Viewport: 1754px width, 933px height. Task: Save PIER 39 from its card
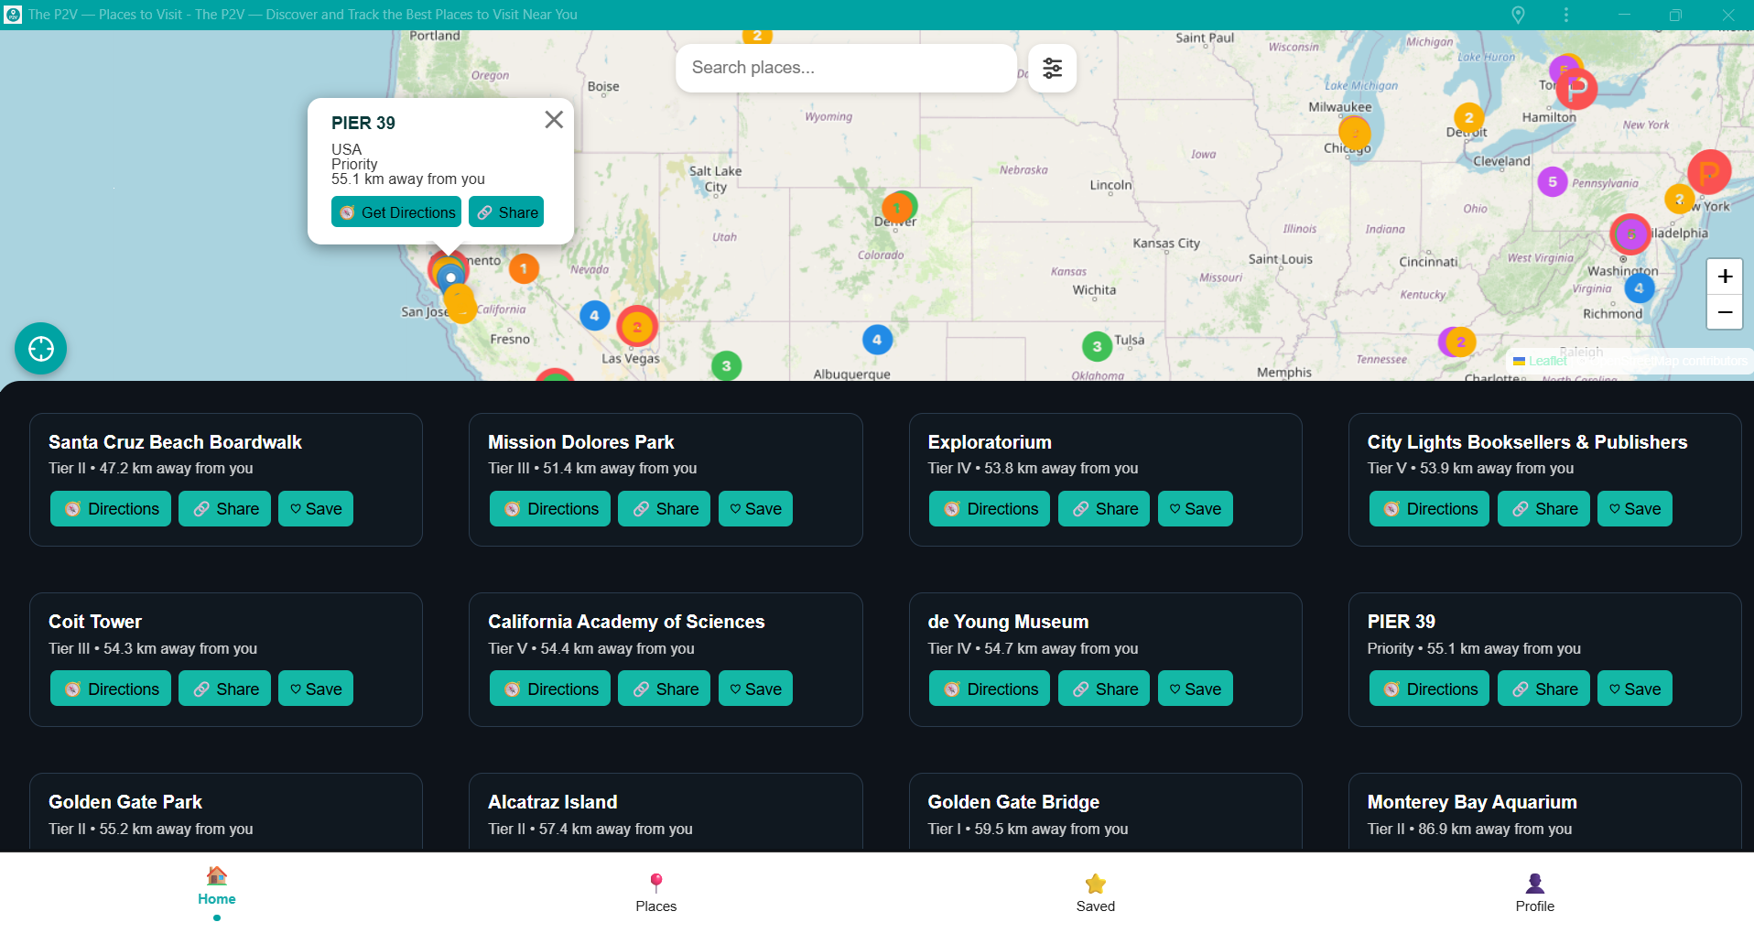click(x=1634, y=688)
